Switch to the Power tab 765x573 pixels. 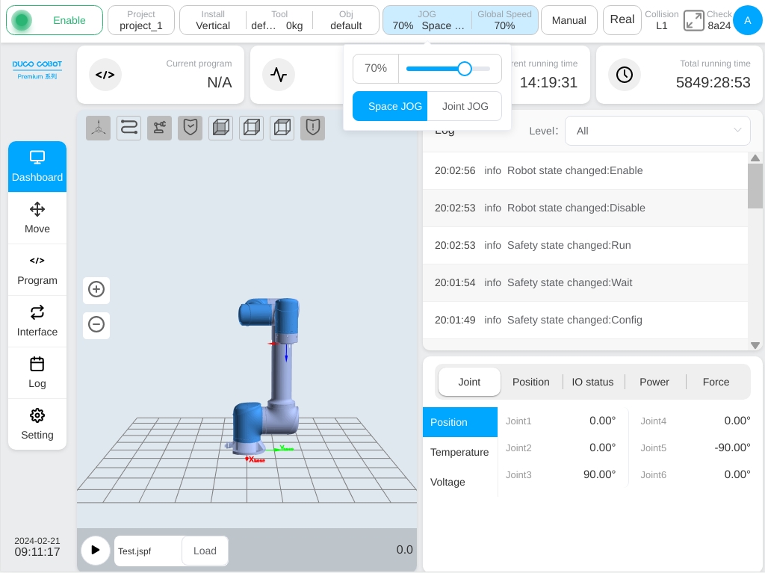654,382
